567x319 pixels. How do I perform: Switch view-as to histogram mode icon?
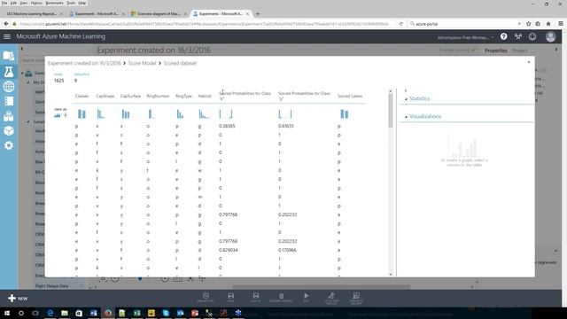pyautogui.click(x=57, y=115)
